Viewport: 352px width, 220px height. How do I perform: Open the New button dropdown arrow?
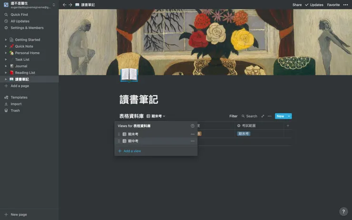pos(289,116)
